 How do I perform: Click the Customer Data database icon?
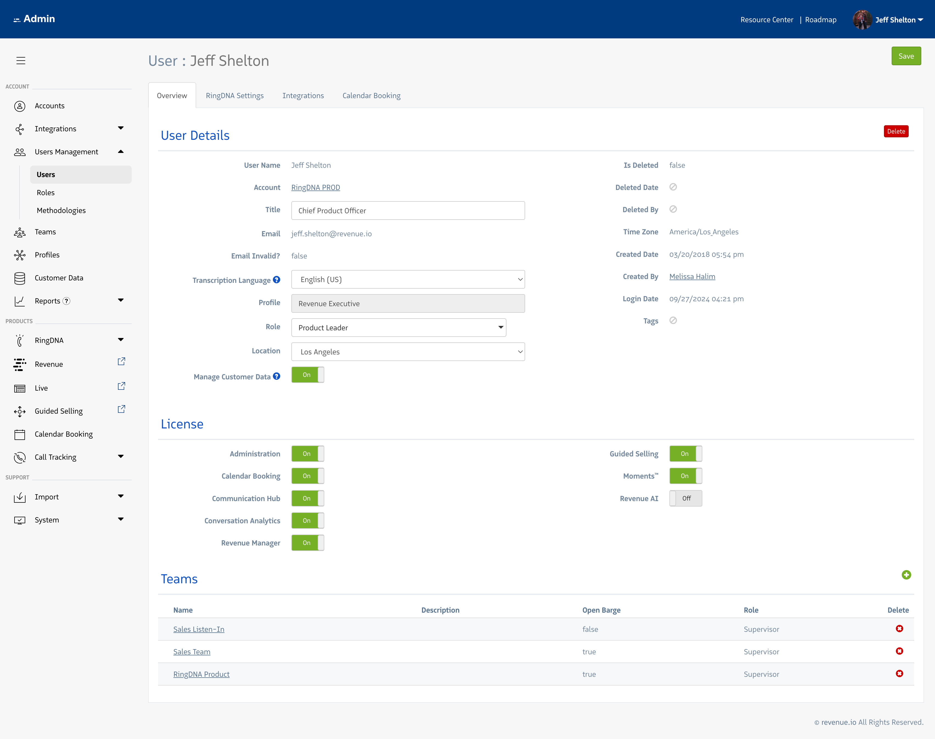point(19,278)
